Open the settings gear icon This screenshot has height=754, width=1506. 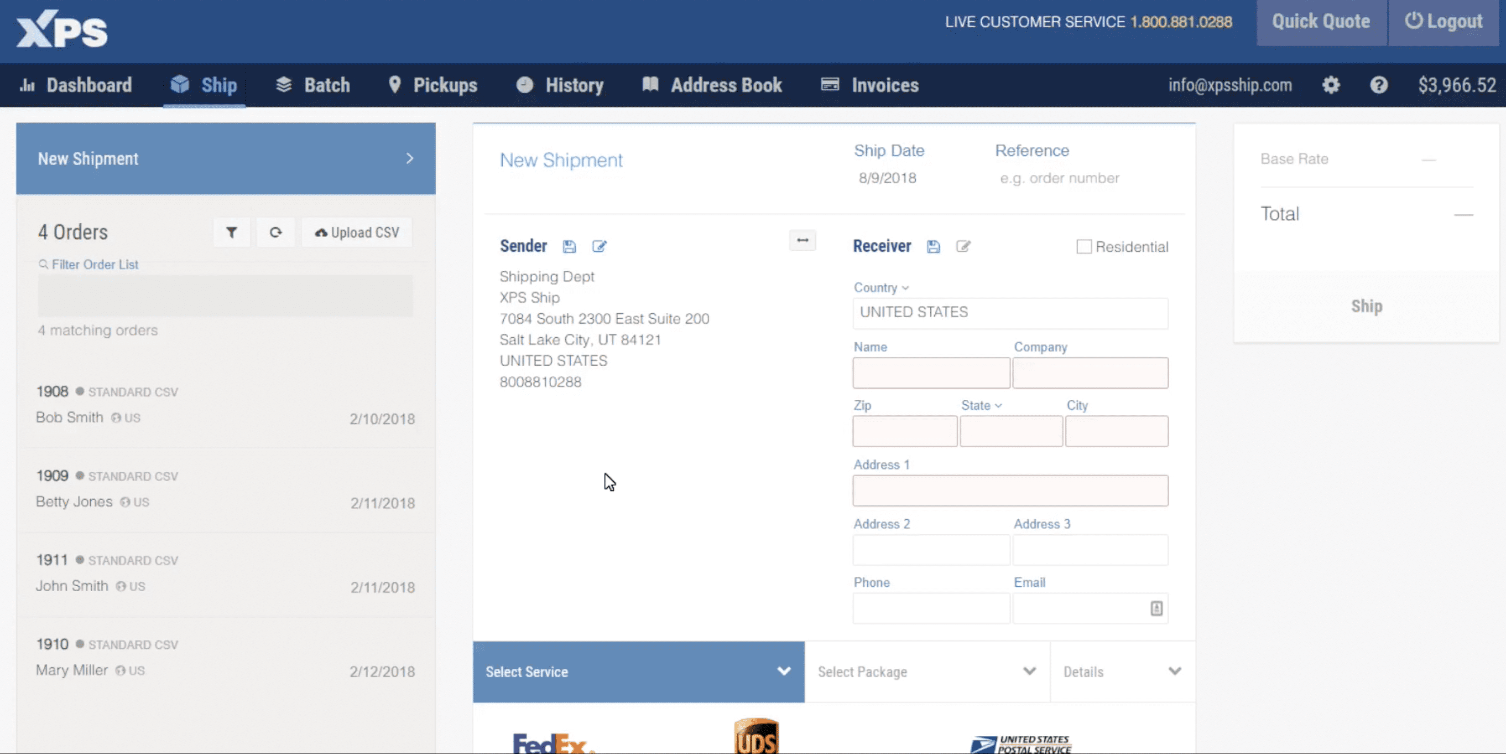1331,85
